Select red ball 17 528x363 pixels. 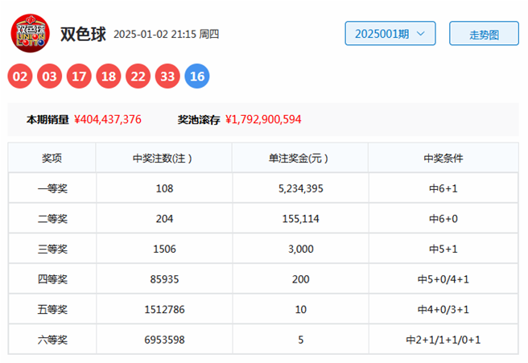coord(79,76)
